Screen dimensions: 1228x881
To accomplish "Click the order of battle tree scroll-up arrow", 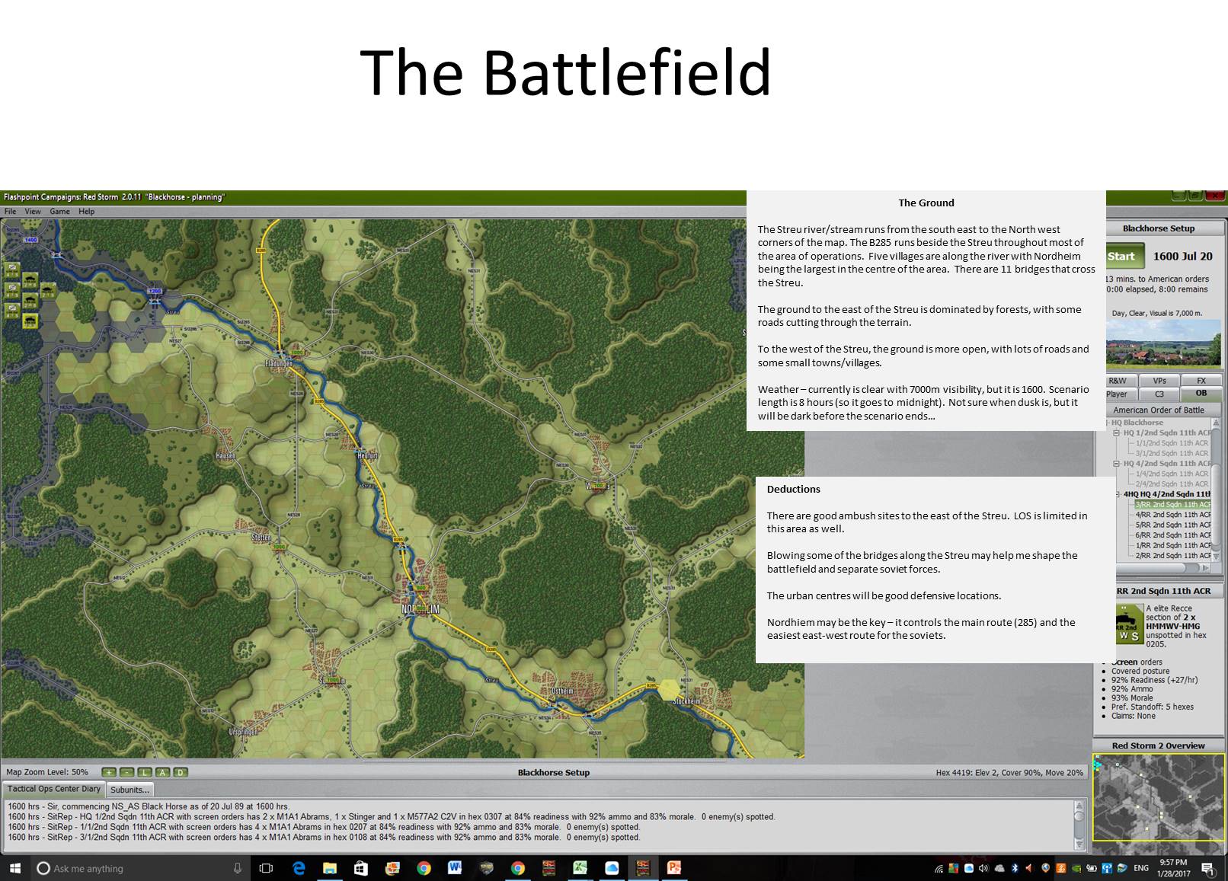I will (1216, 423).
